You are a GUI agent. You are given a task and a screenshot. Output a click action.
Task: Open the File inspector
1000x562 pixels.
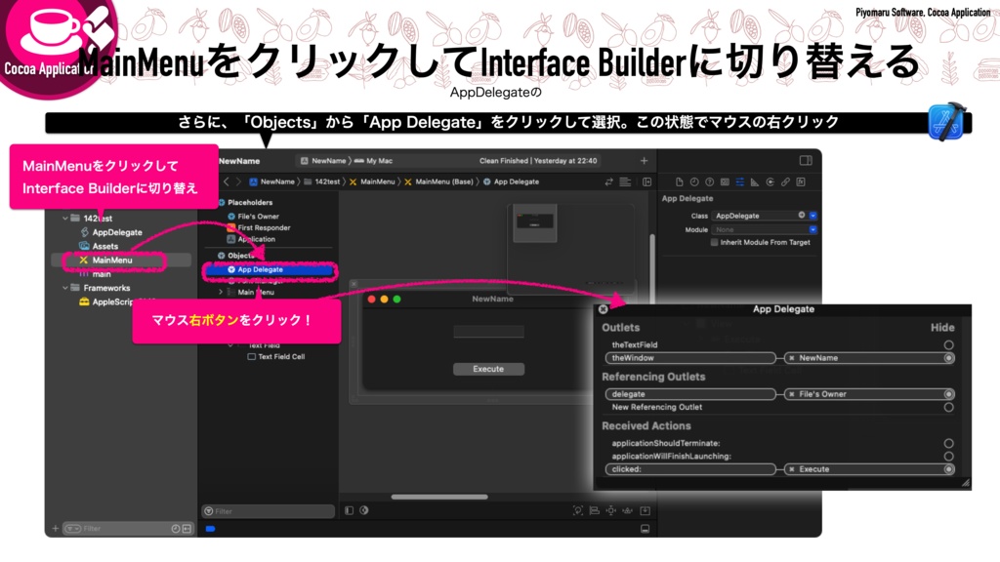[680, 182]
